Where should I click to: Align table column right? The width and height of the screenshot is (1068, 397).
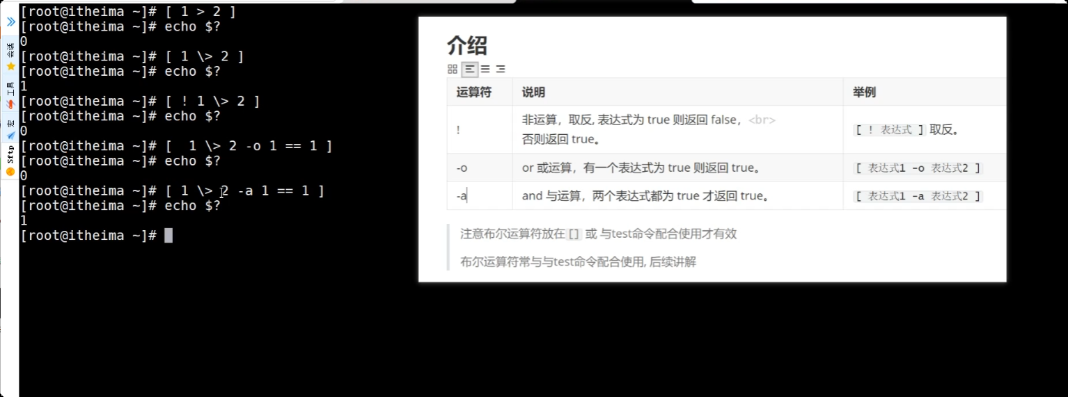coord(500,69)
